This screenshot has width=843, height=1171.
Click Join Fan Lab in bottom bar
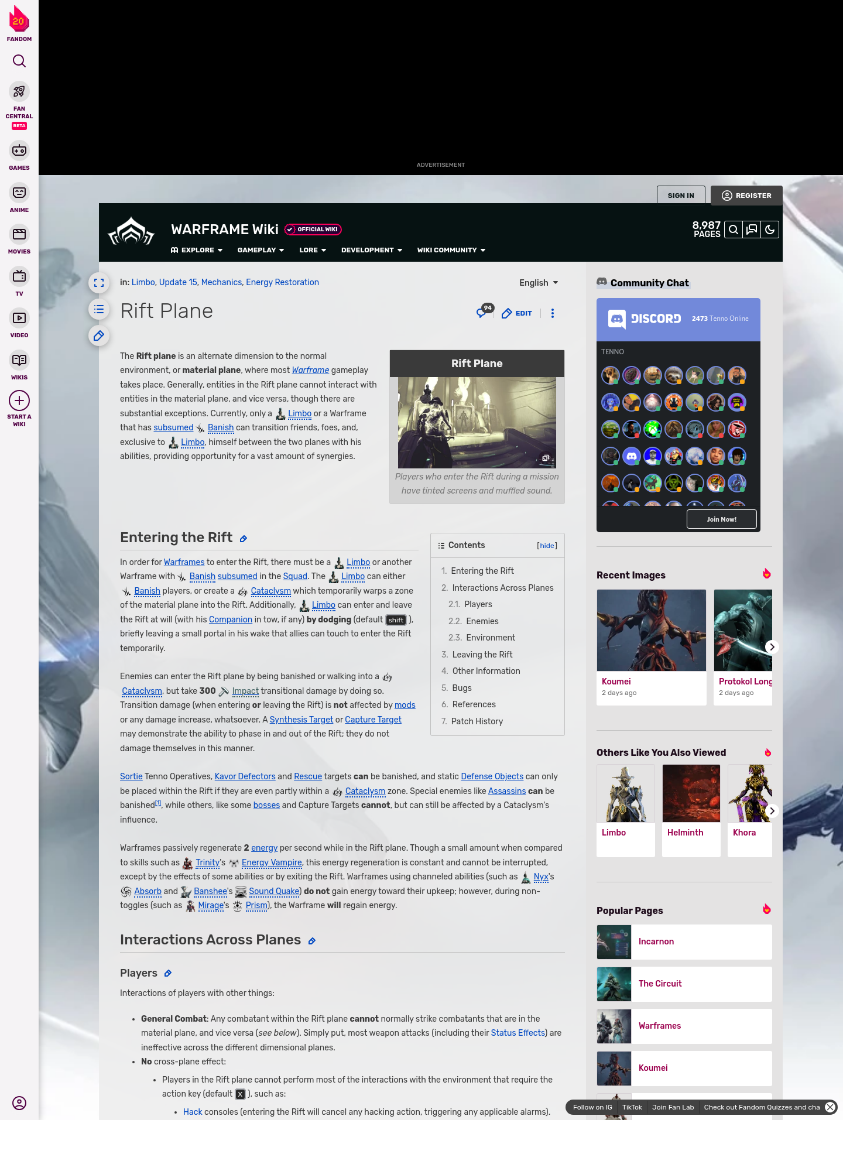click(673, 1107)
